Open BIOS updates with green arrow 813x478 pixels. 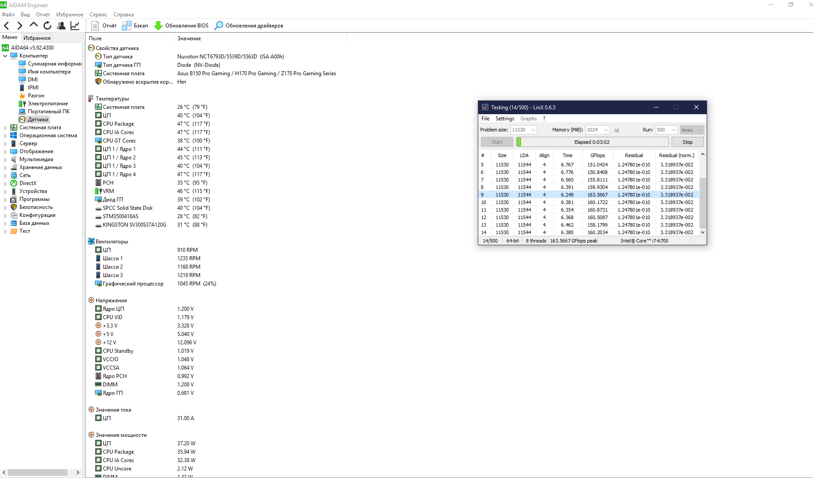181,26
